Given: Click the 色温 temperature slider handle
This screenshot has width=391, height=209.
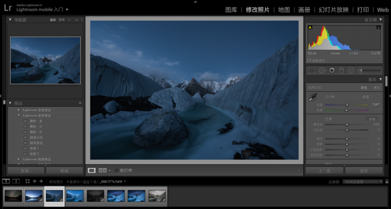Looking at the screenshot, I should point(347,104).
